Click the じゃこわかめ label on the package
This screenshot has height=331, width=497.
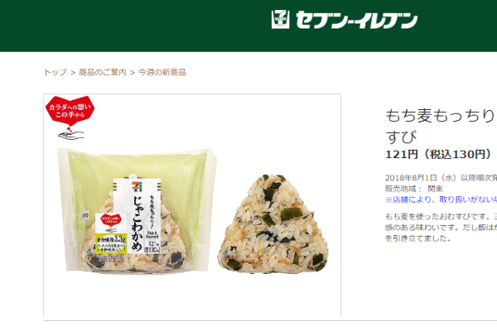pos(138,223)
